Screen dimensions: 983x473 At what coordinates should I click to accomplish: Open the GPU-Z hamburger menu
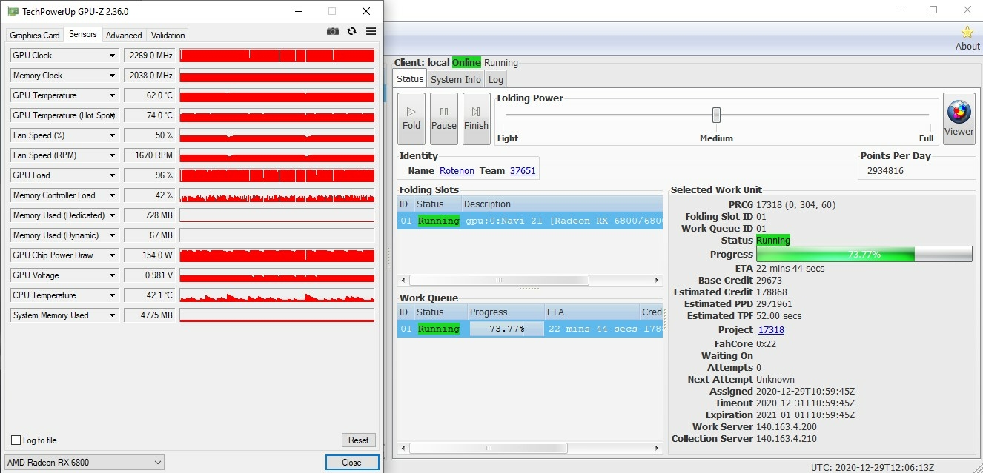pos(371,31)
